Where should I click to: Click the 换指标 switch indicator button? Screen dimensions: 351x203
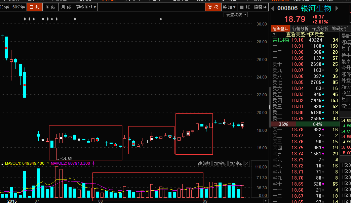pyautogui.click(x=236, y=163)
